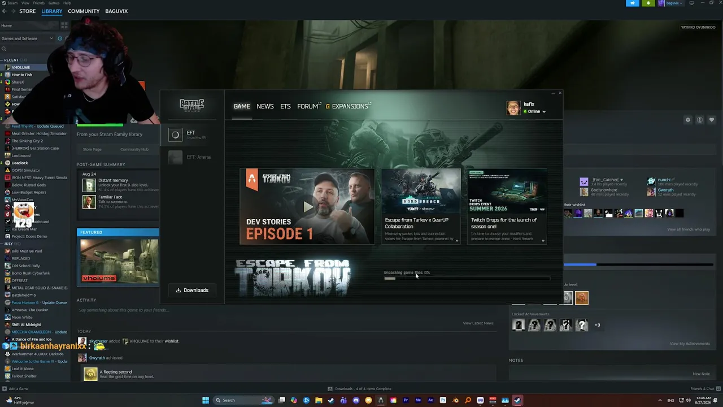Show hidden icons in system tray
Screen dimensions: 723x407
tap(660, 400)
